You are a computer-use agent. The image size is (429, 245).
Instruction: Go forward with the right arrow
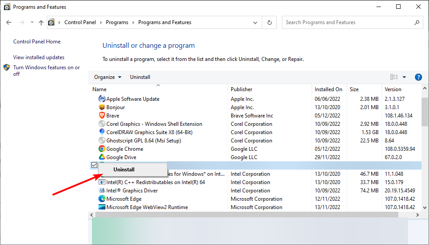21,22
